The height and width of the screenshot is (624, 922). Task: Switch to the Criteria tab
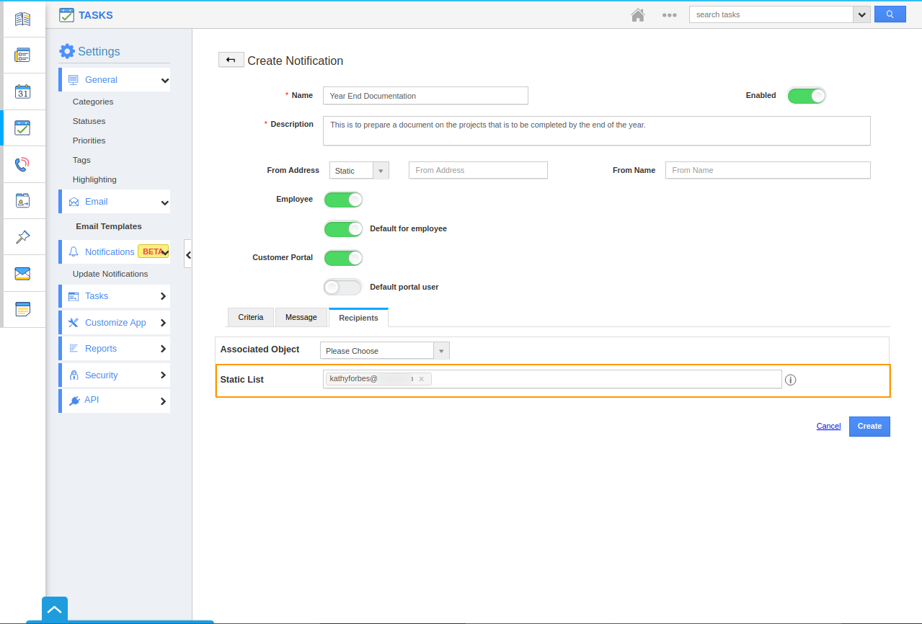[x=251, y=318]
